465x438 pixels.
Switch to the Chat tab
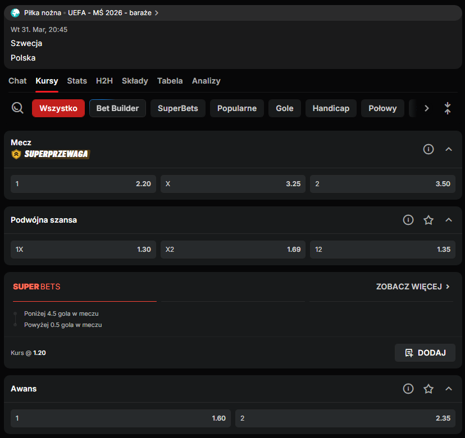click(x=17, y=81)
